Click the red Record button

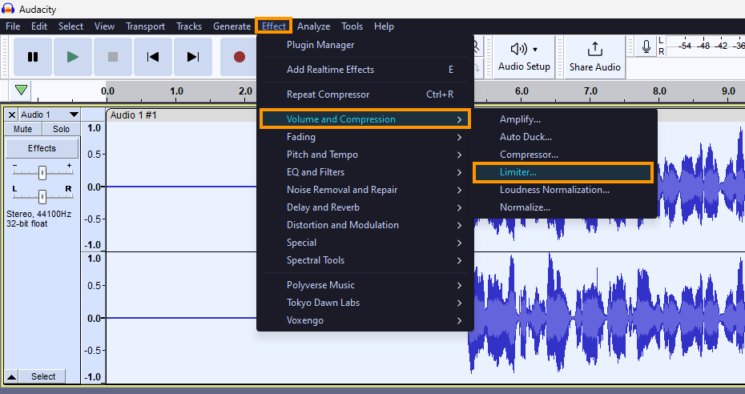[240, 57]
